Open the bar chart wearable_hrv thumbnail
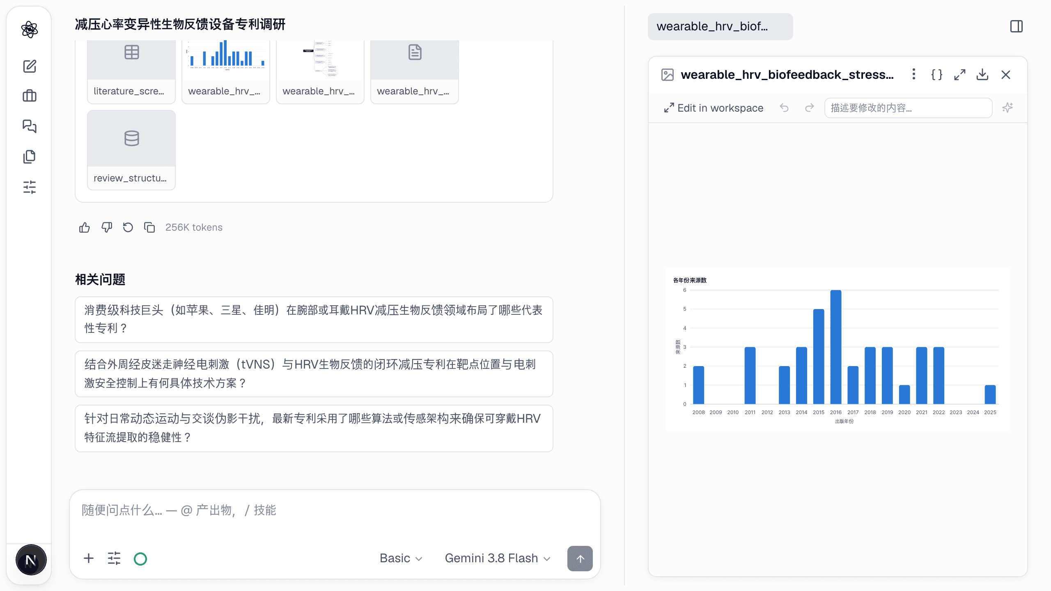The image size is (1051, 591). (x=226, y=72)
